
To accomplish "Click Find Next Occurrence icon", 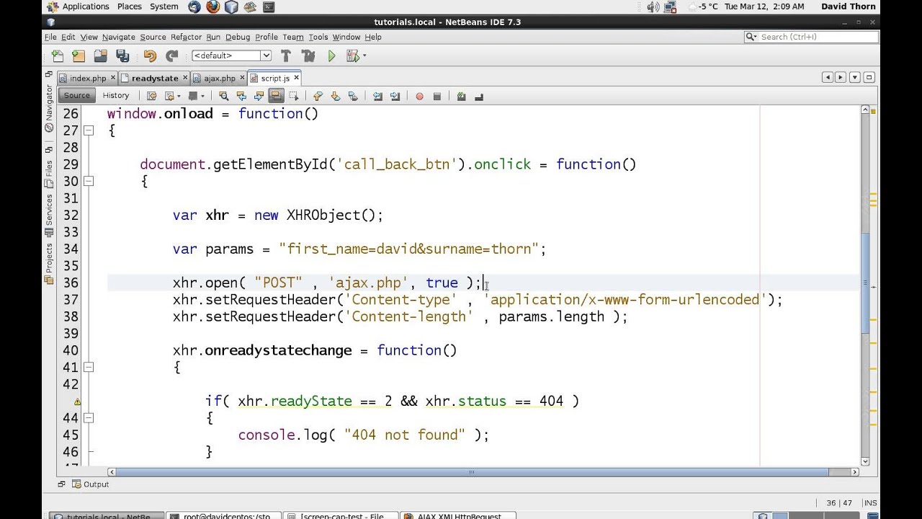I will click(x=259, y=96).
